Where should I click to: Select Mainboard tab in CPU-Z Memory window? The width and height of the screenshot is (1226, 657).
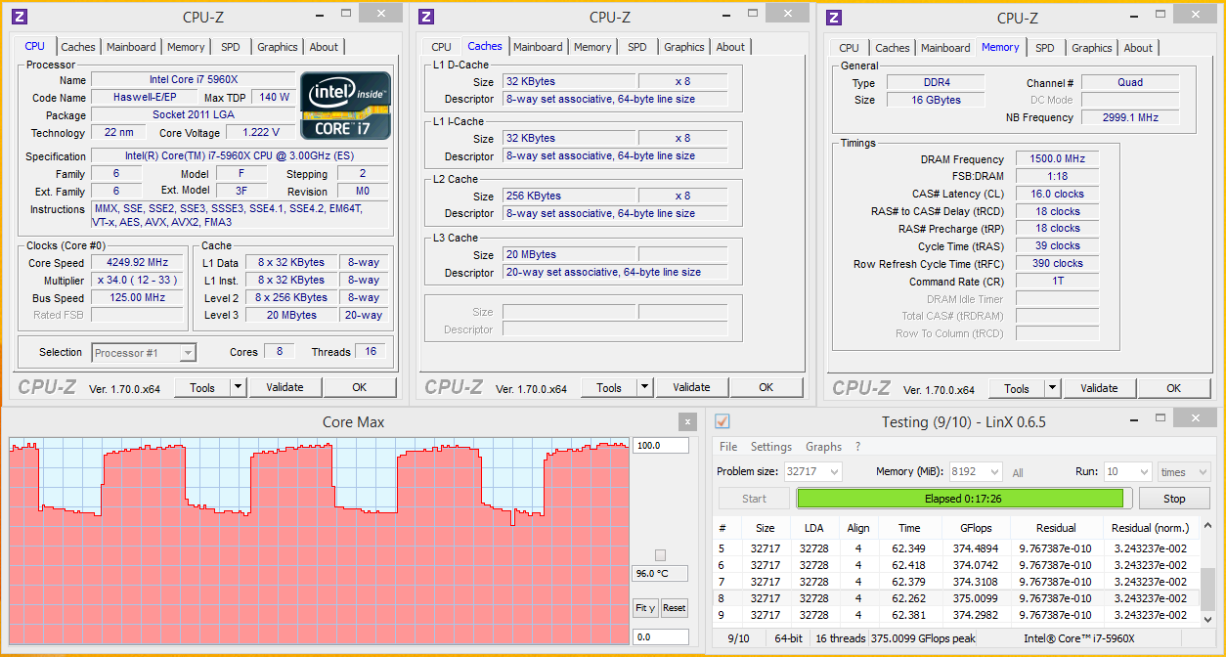tap(945, 48)
